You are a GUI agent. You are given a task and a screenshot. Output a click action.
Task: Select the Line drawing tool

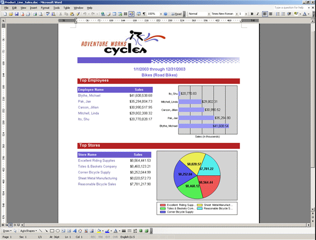point(41,231)
